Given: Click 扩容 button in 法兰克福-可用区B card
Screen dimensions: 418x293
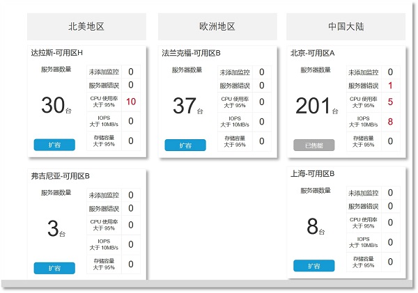Looking at the screenshot, I should click(185, 145).
